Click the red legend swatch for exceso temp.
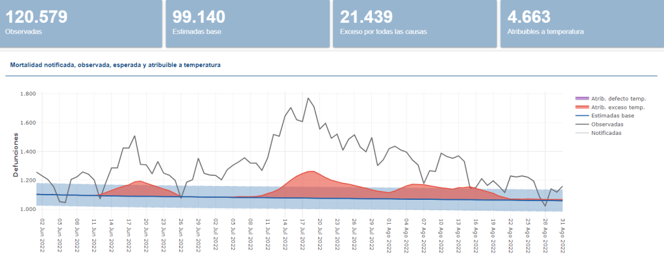Viewport: 664px width, 266px height. 582,107
